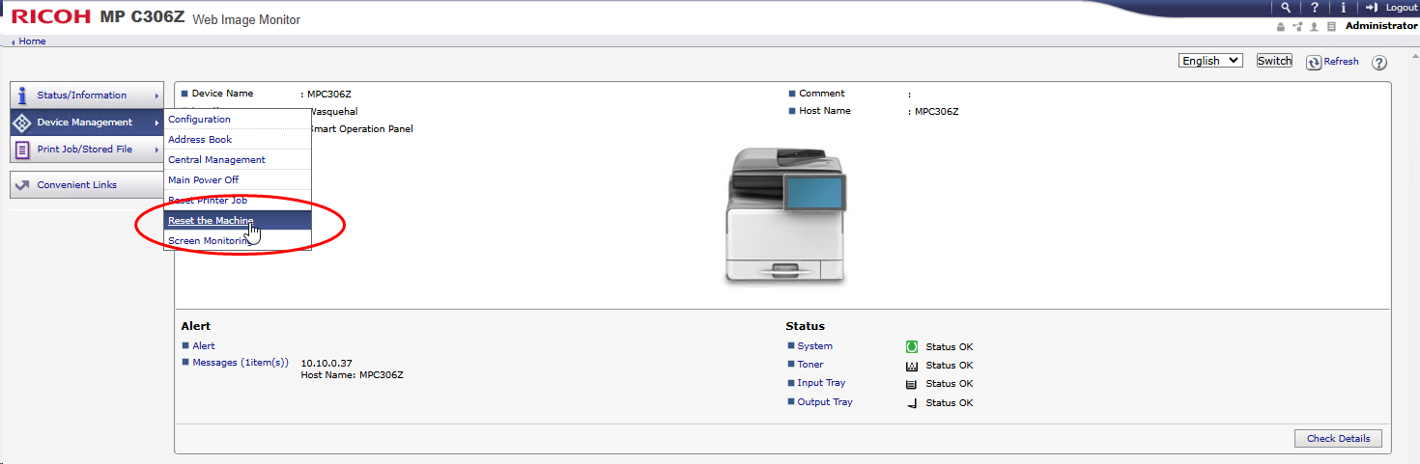1420x464 pixels.
Task: Click the Smart Operation Panel text
Action: (360, 129)
